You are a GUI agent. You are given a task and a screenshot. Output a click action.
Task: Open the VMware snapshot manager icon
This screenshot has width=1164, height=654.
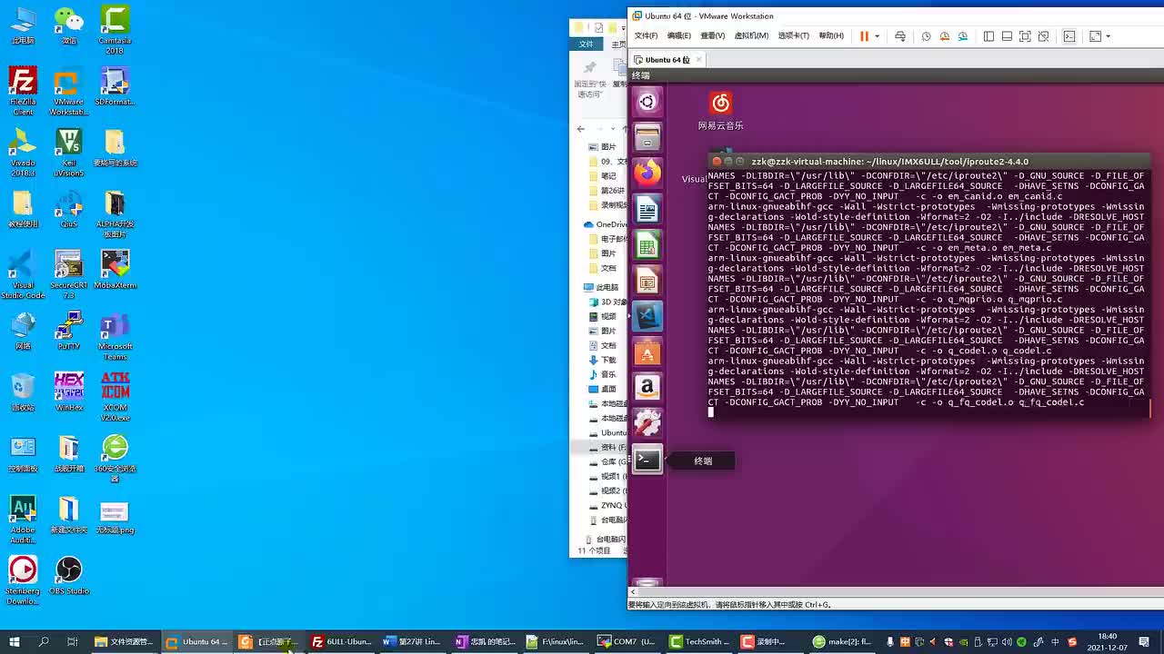[x=963, y=36]
